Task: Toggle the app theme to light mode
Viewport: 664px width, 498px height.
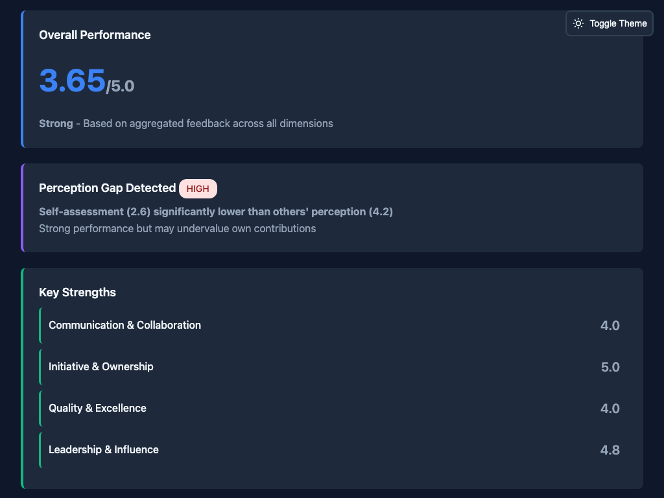Action: (x=609, y=23)
